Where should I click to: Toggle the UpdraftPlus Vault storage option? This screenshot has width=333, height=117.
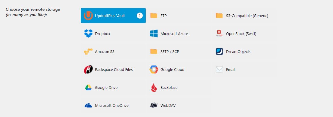point(113,16)
